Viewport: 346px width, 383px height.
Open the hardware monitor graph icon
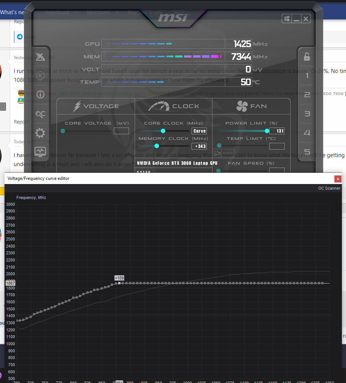pos(40,151)
